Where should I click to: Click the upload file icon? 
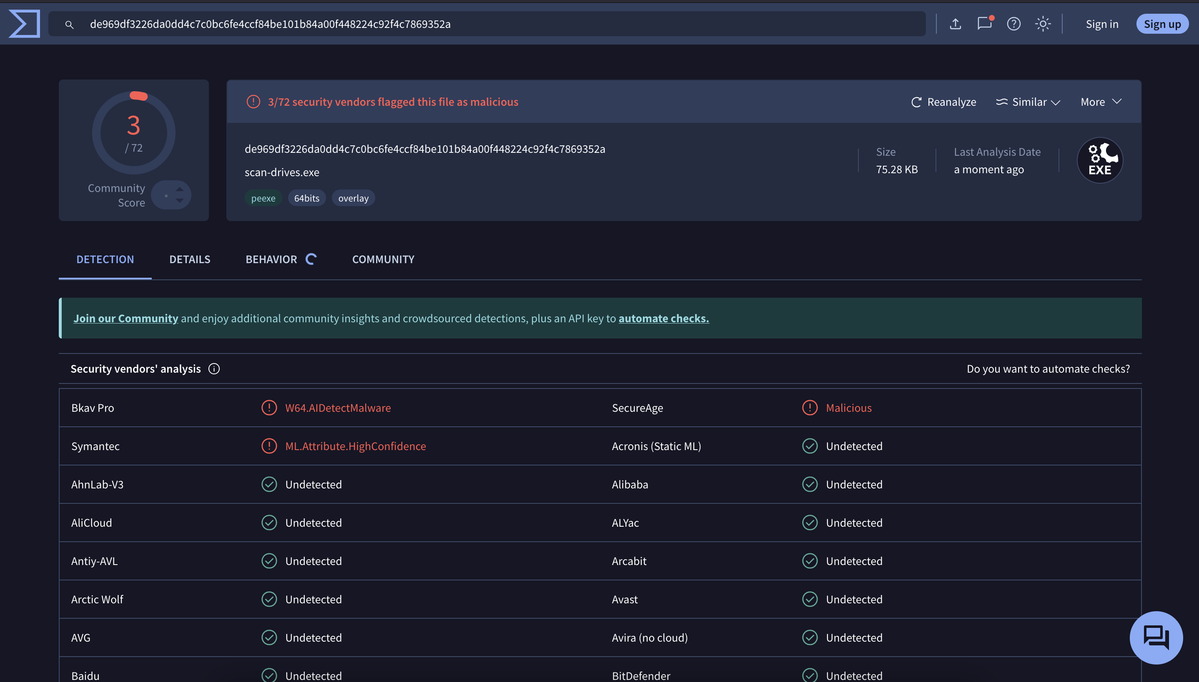(955, 24)
